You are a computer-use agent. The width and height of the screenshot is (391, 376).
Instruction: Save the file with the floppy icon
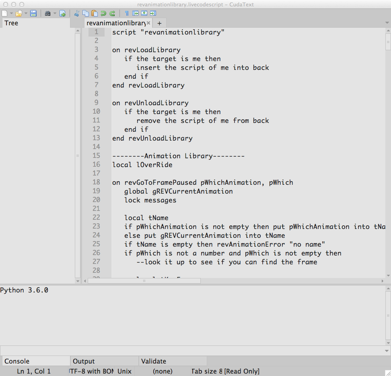(33, 13)
